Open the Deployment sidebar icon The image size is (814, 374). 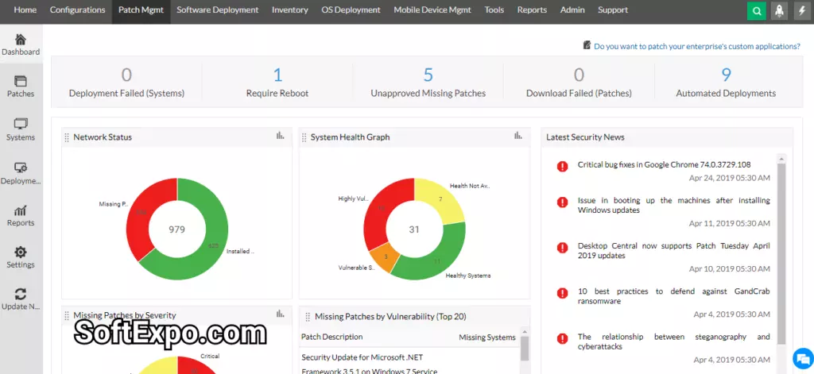tap(20, 168)
